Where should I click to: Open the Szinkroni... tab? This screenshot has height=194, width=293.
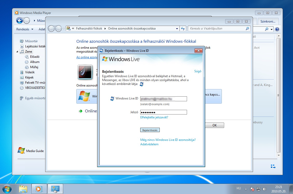pos(268,21)
